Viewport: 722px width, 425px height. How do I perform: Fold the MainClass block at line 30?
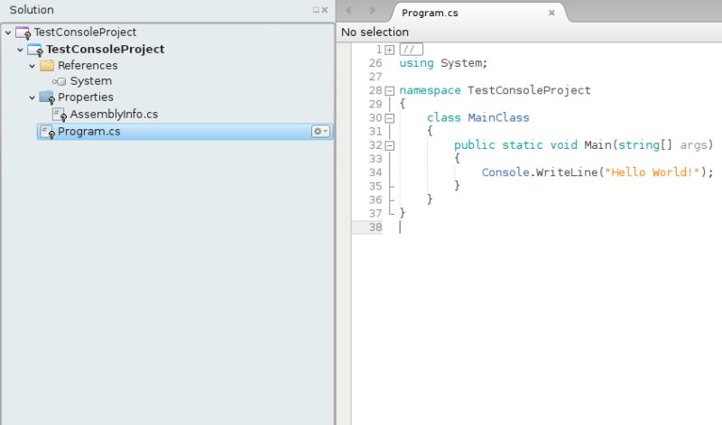pos(390,118)
